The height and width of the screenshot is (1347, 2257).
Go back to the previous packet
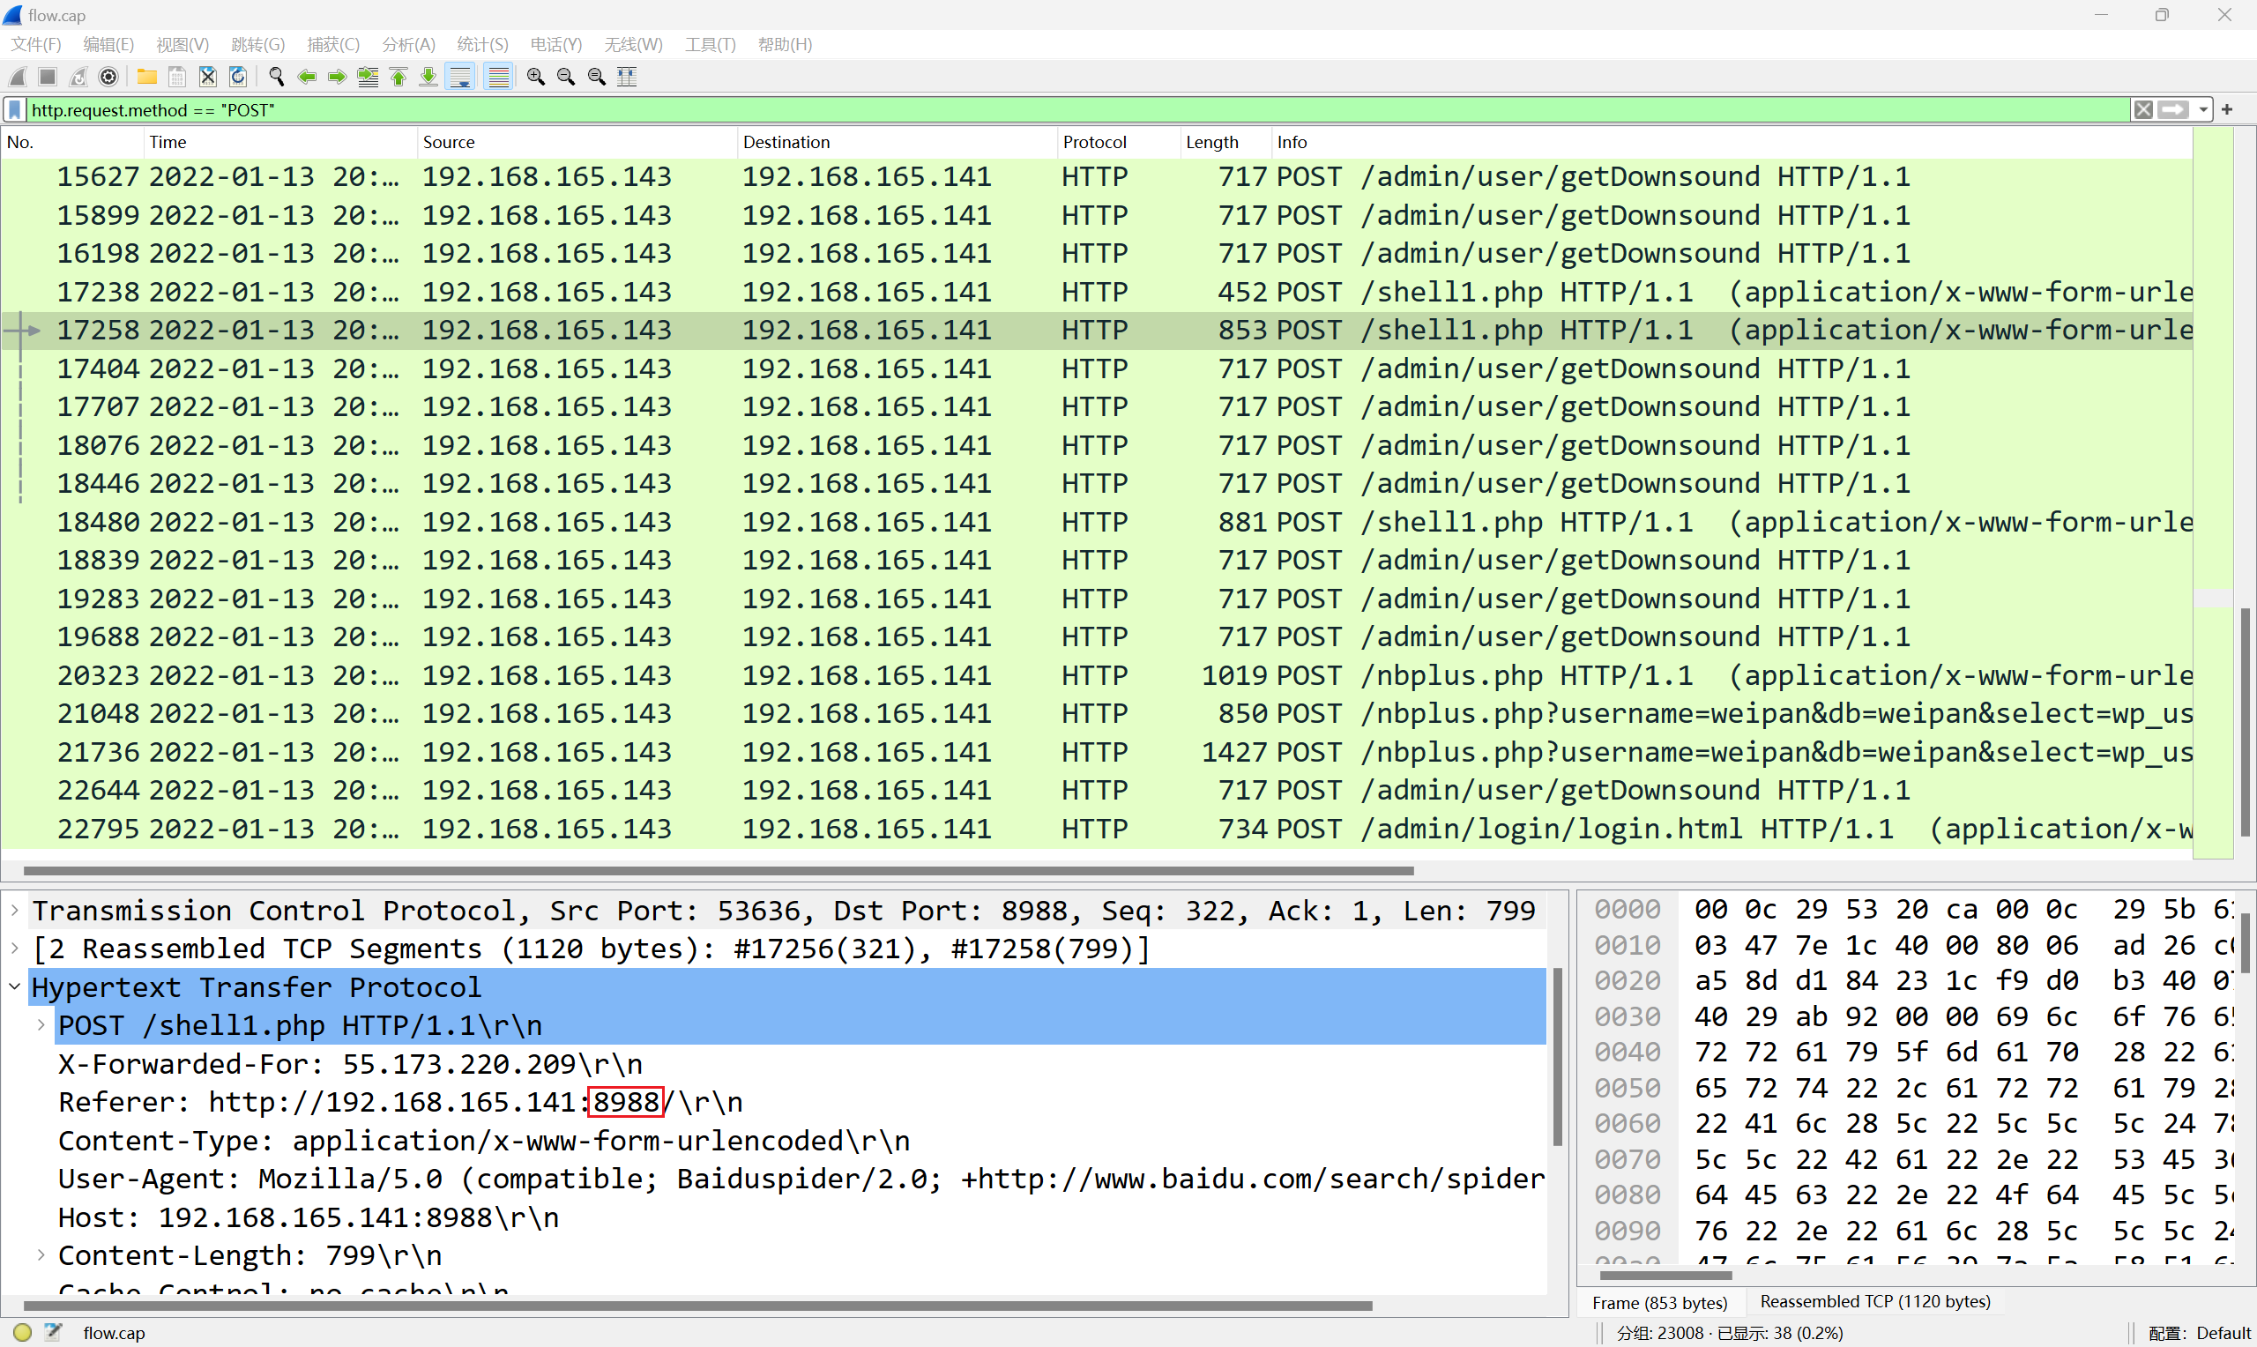(x=307, y=78)
